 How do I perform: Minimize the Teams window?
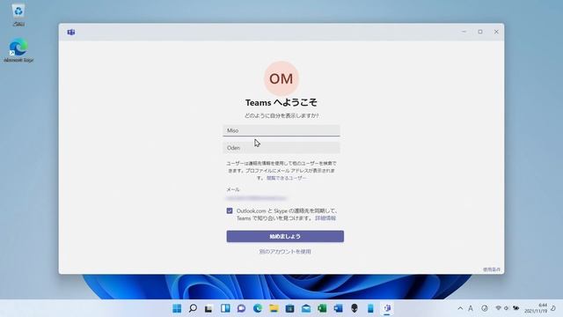464,32
